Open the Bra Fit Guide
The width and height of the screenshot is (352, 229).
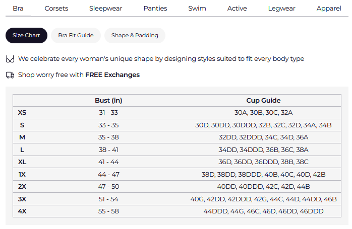[76, 35]
